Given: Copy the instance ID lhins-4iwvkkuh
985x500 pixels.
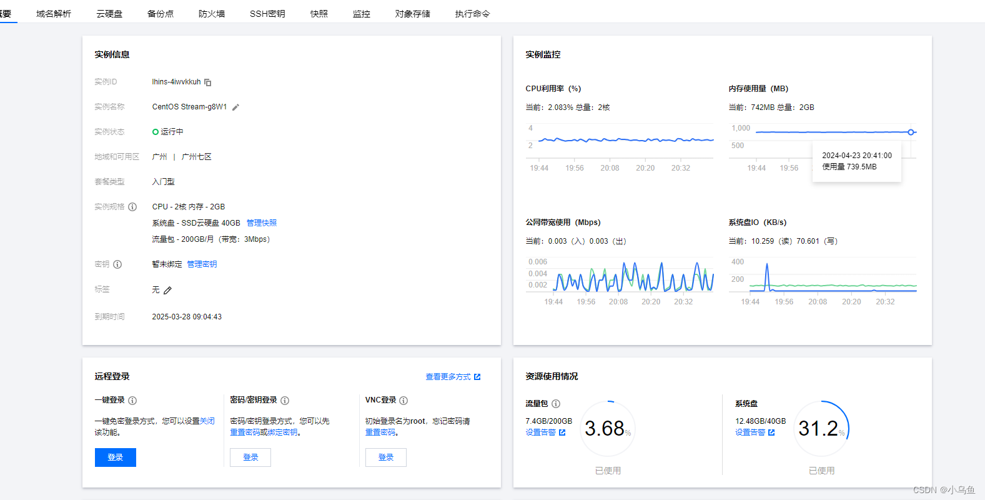Looking at the screenshot, I should [x=208, y=82].
